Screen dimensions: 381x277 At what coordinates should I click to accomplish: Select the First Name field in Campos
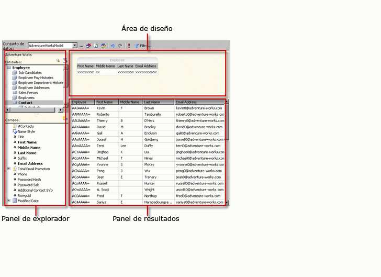[x=27, y=142]
